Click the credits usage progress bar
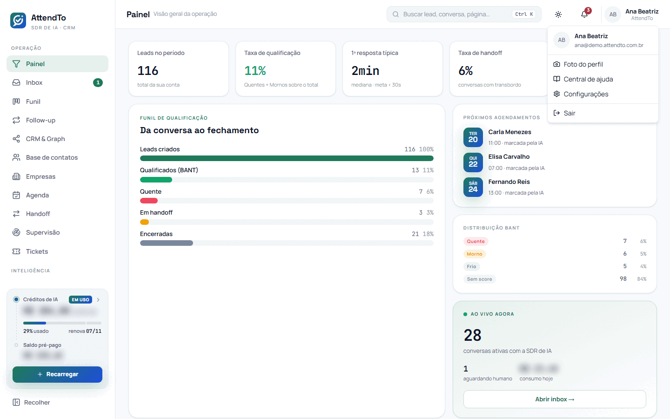Viewport: 670px width, 419px height. point(62,323)
